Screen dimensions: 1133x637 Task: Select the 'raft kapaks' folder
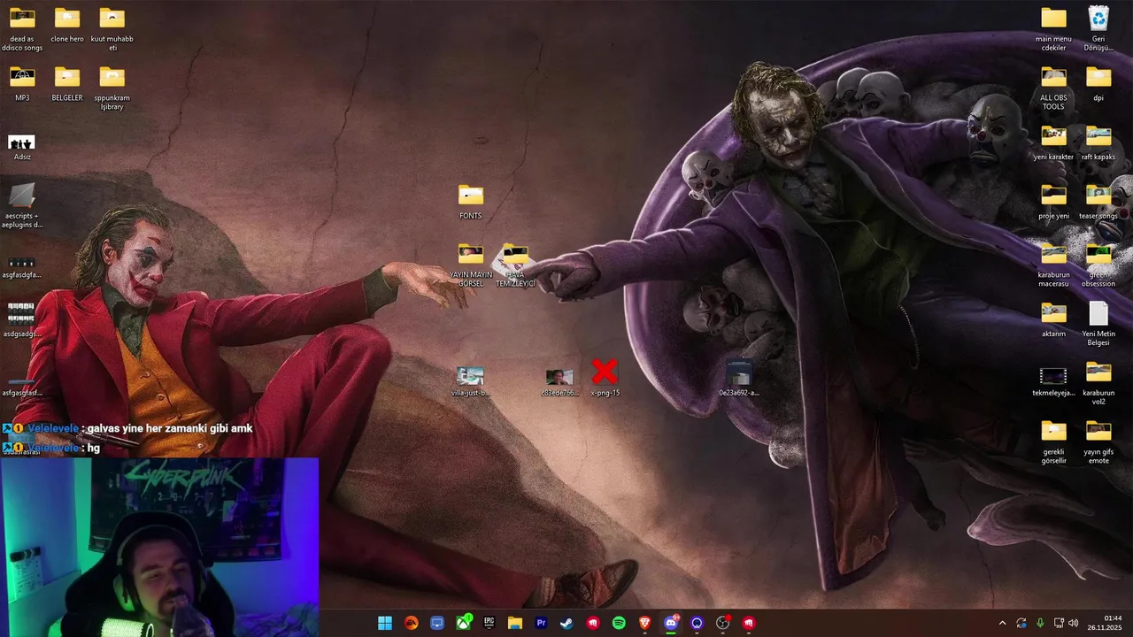click(x=1098, y=142)
